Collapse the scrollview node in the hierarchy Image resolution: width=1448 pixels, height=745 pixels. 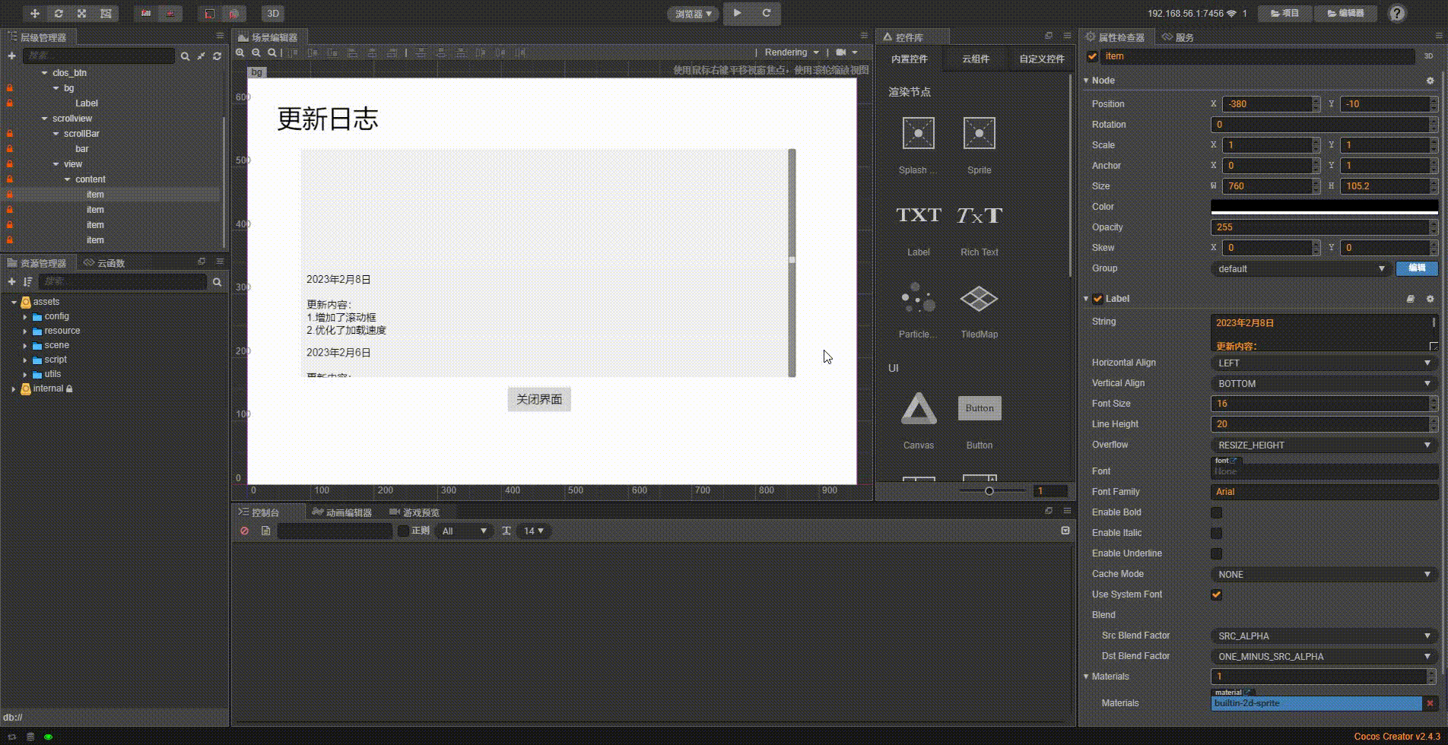[43, 118]
